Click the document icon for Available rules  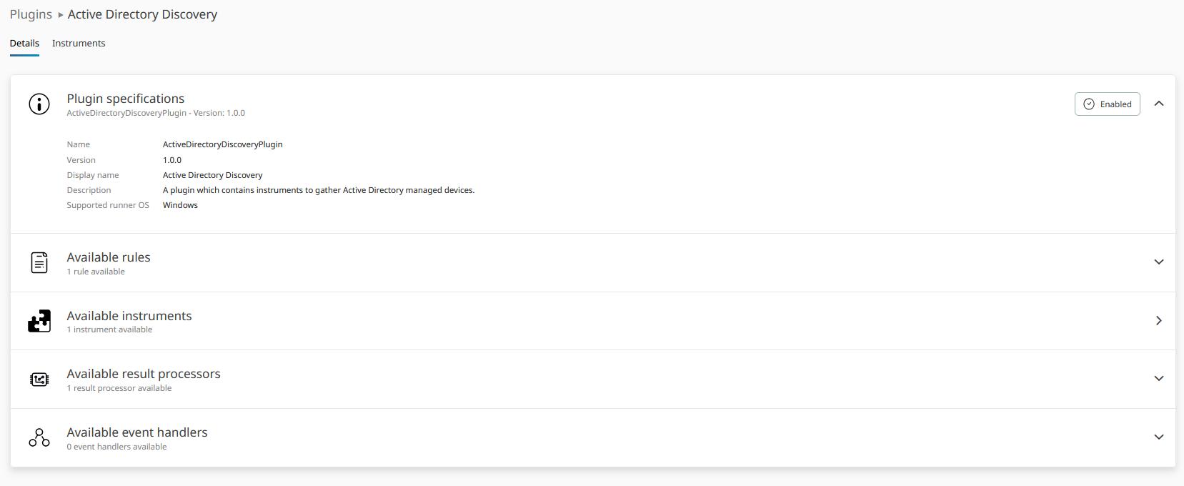tap(39, 263)
